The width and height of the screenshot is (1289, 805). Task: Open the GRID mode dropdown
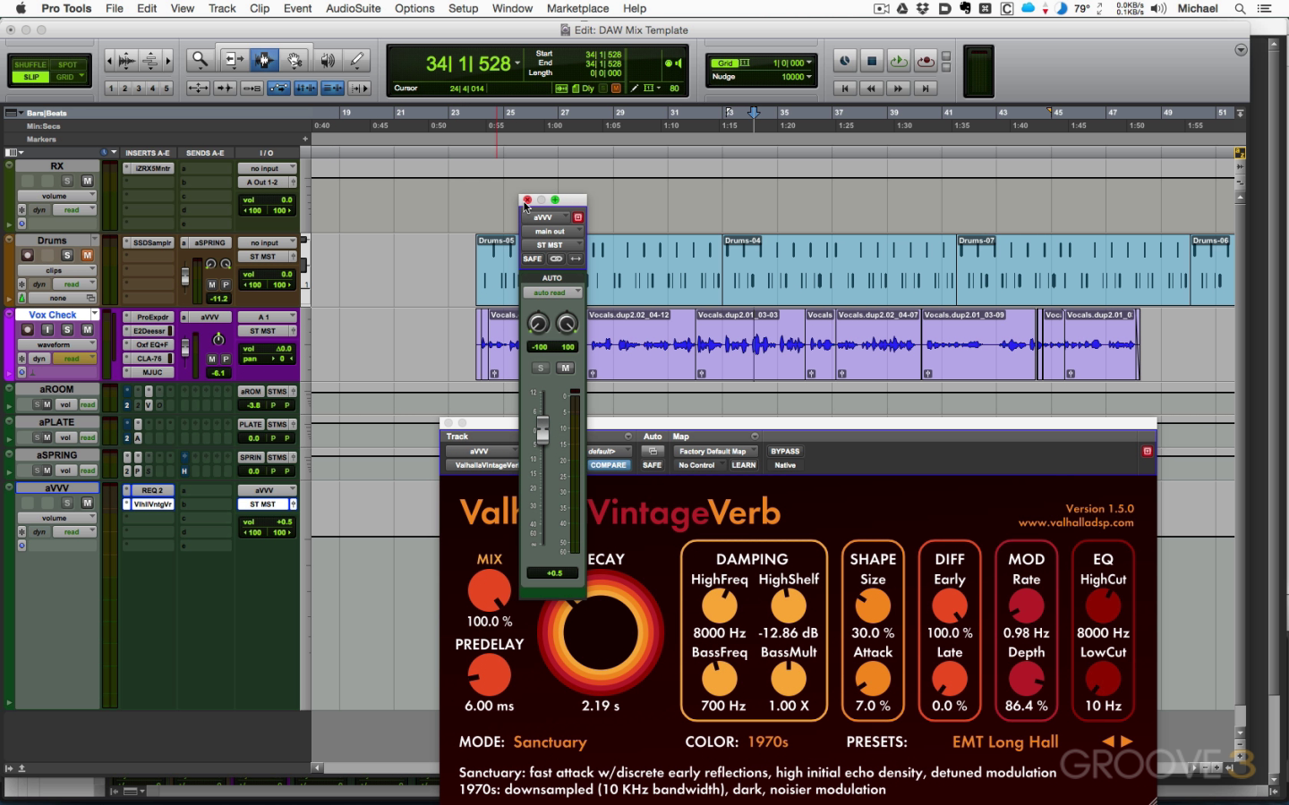69,77
